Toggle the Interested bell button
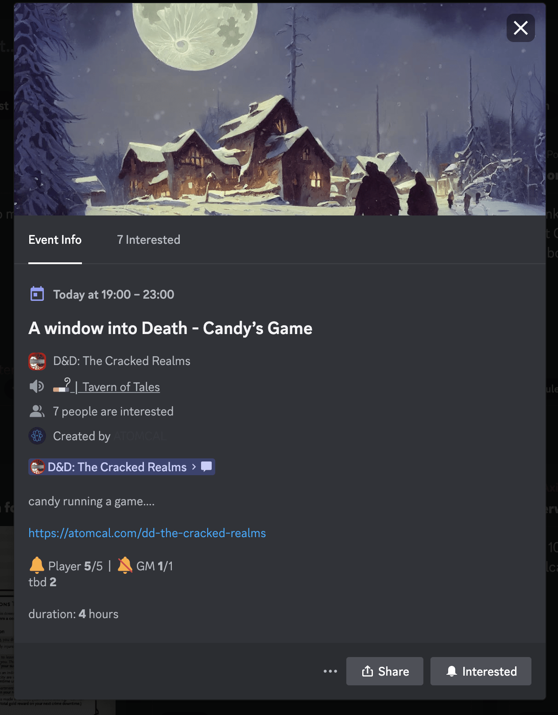This screenshot has height=715, width=558. pos(481,671)
